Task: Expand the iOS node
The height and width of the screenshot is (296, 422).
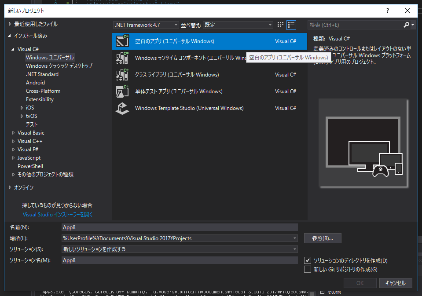Action: point(22,108)
